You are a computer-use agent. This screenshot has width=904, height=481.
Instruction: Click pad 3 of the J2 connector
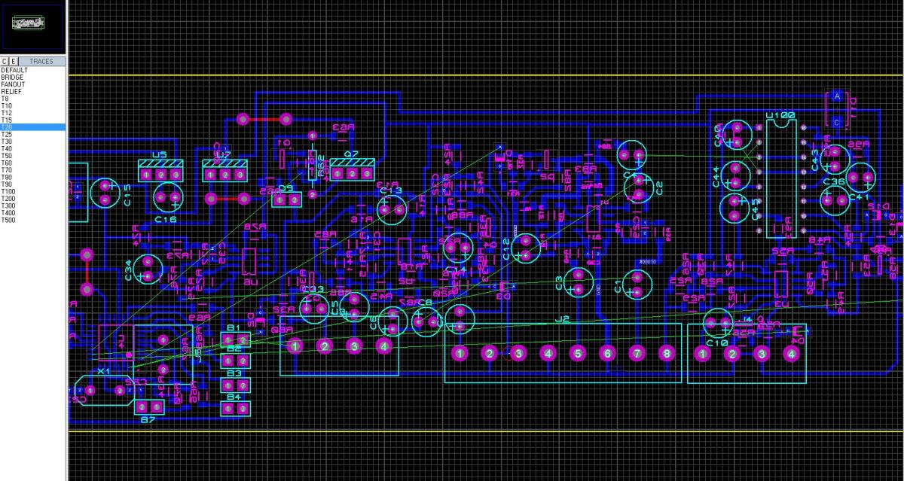point(518,353)
